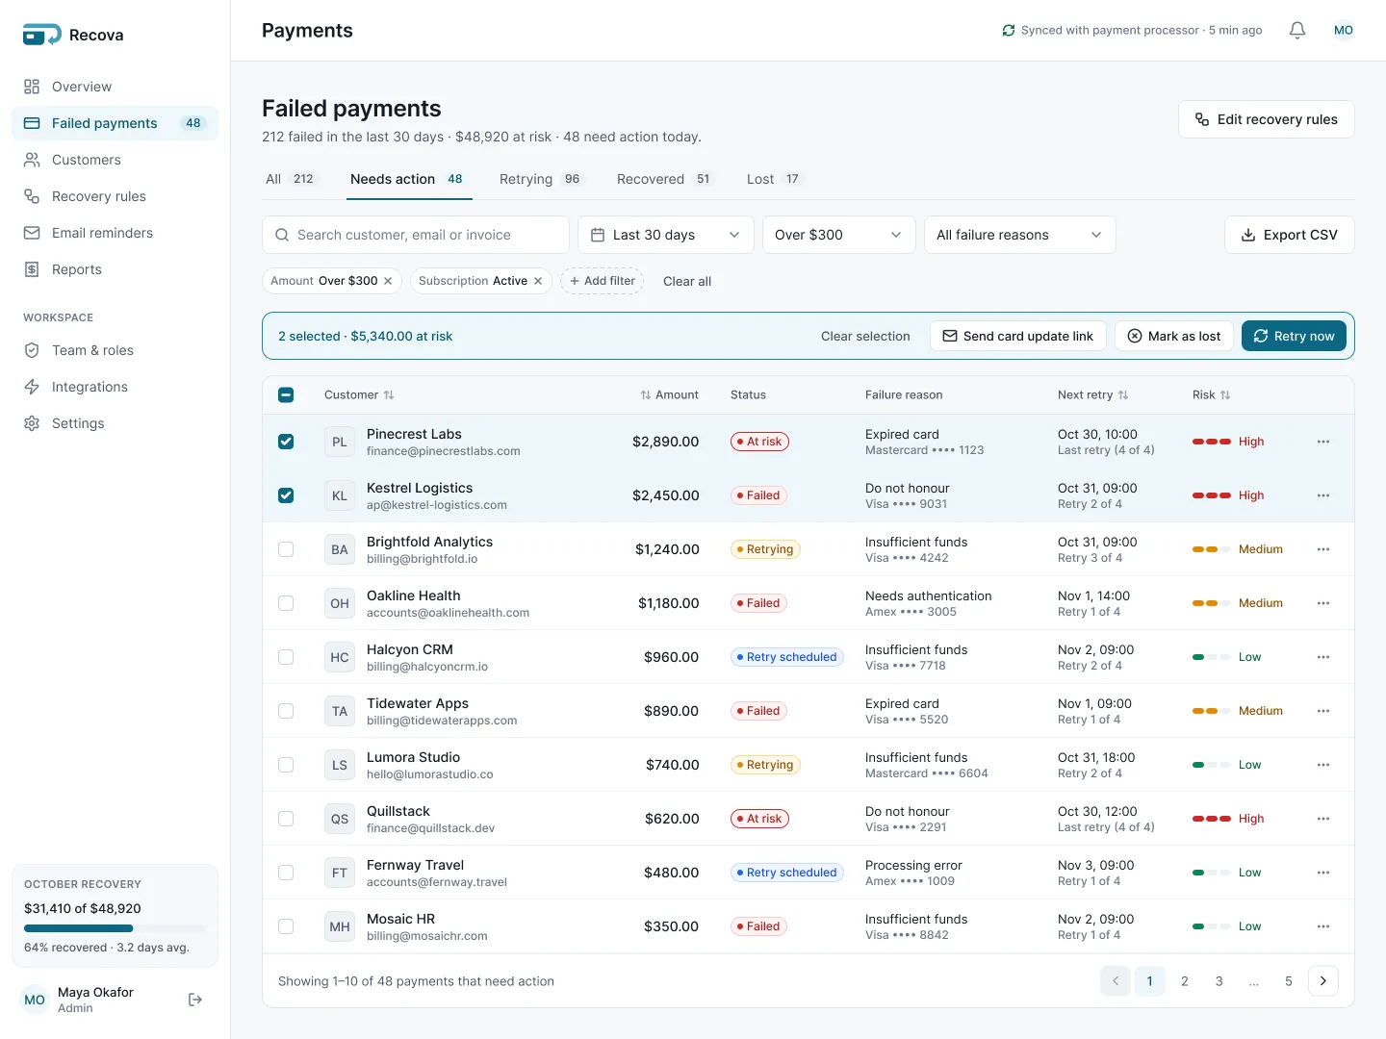Click log out icon next to Maya Okafor
The image size is (1386, 1039).
[x=195, y=1000]
